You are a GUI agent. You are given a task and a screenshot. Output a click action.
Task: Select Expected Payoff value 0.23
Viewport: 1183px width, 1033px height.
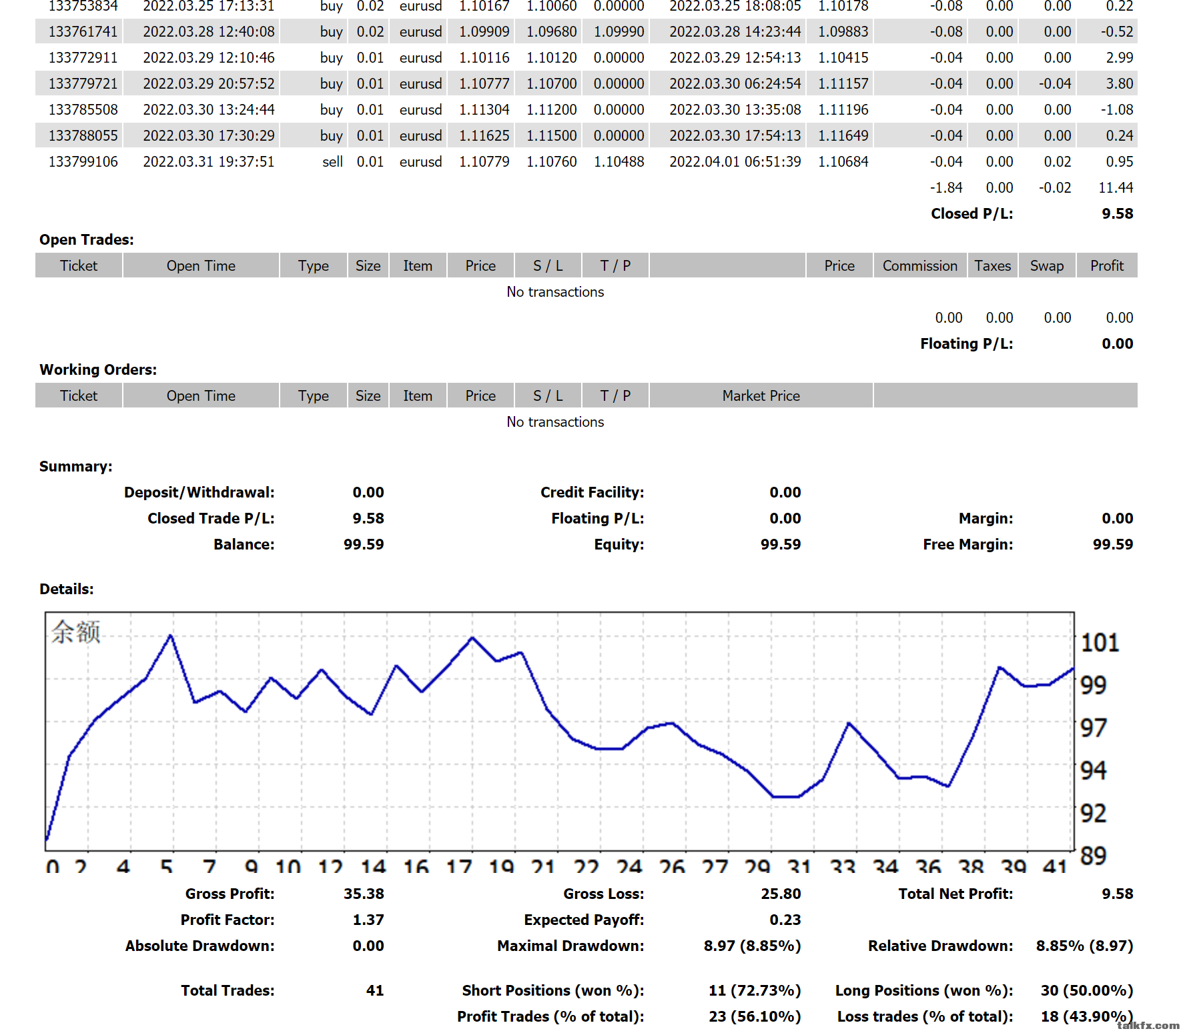pyautogui.click(x=785, y=920)
